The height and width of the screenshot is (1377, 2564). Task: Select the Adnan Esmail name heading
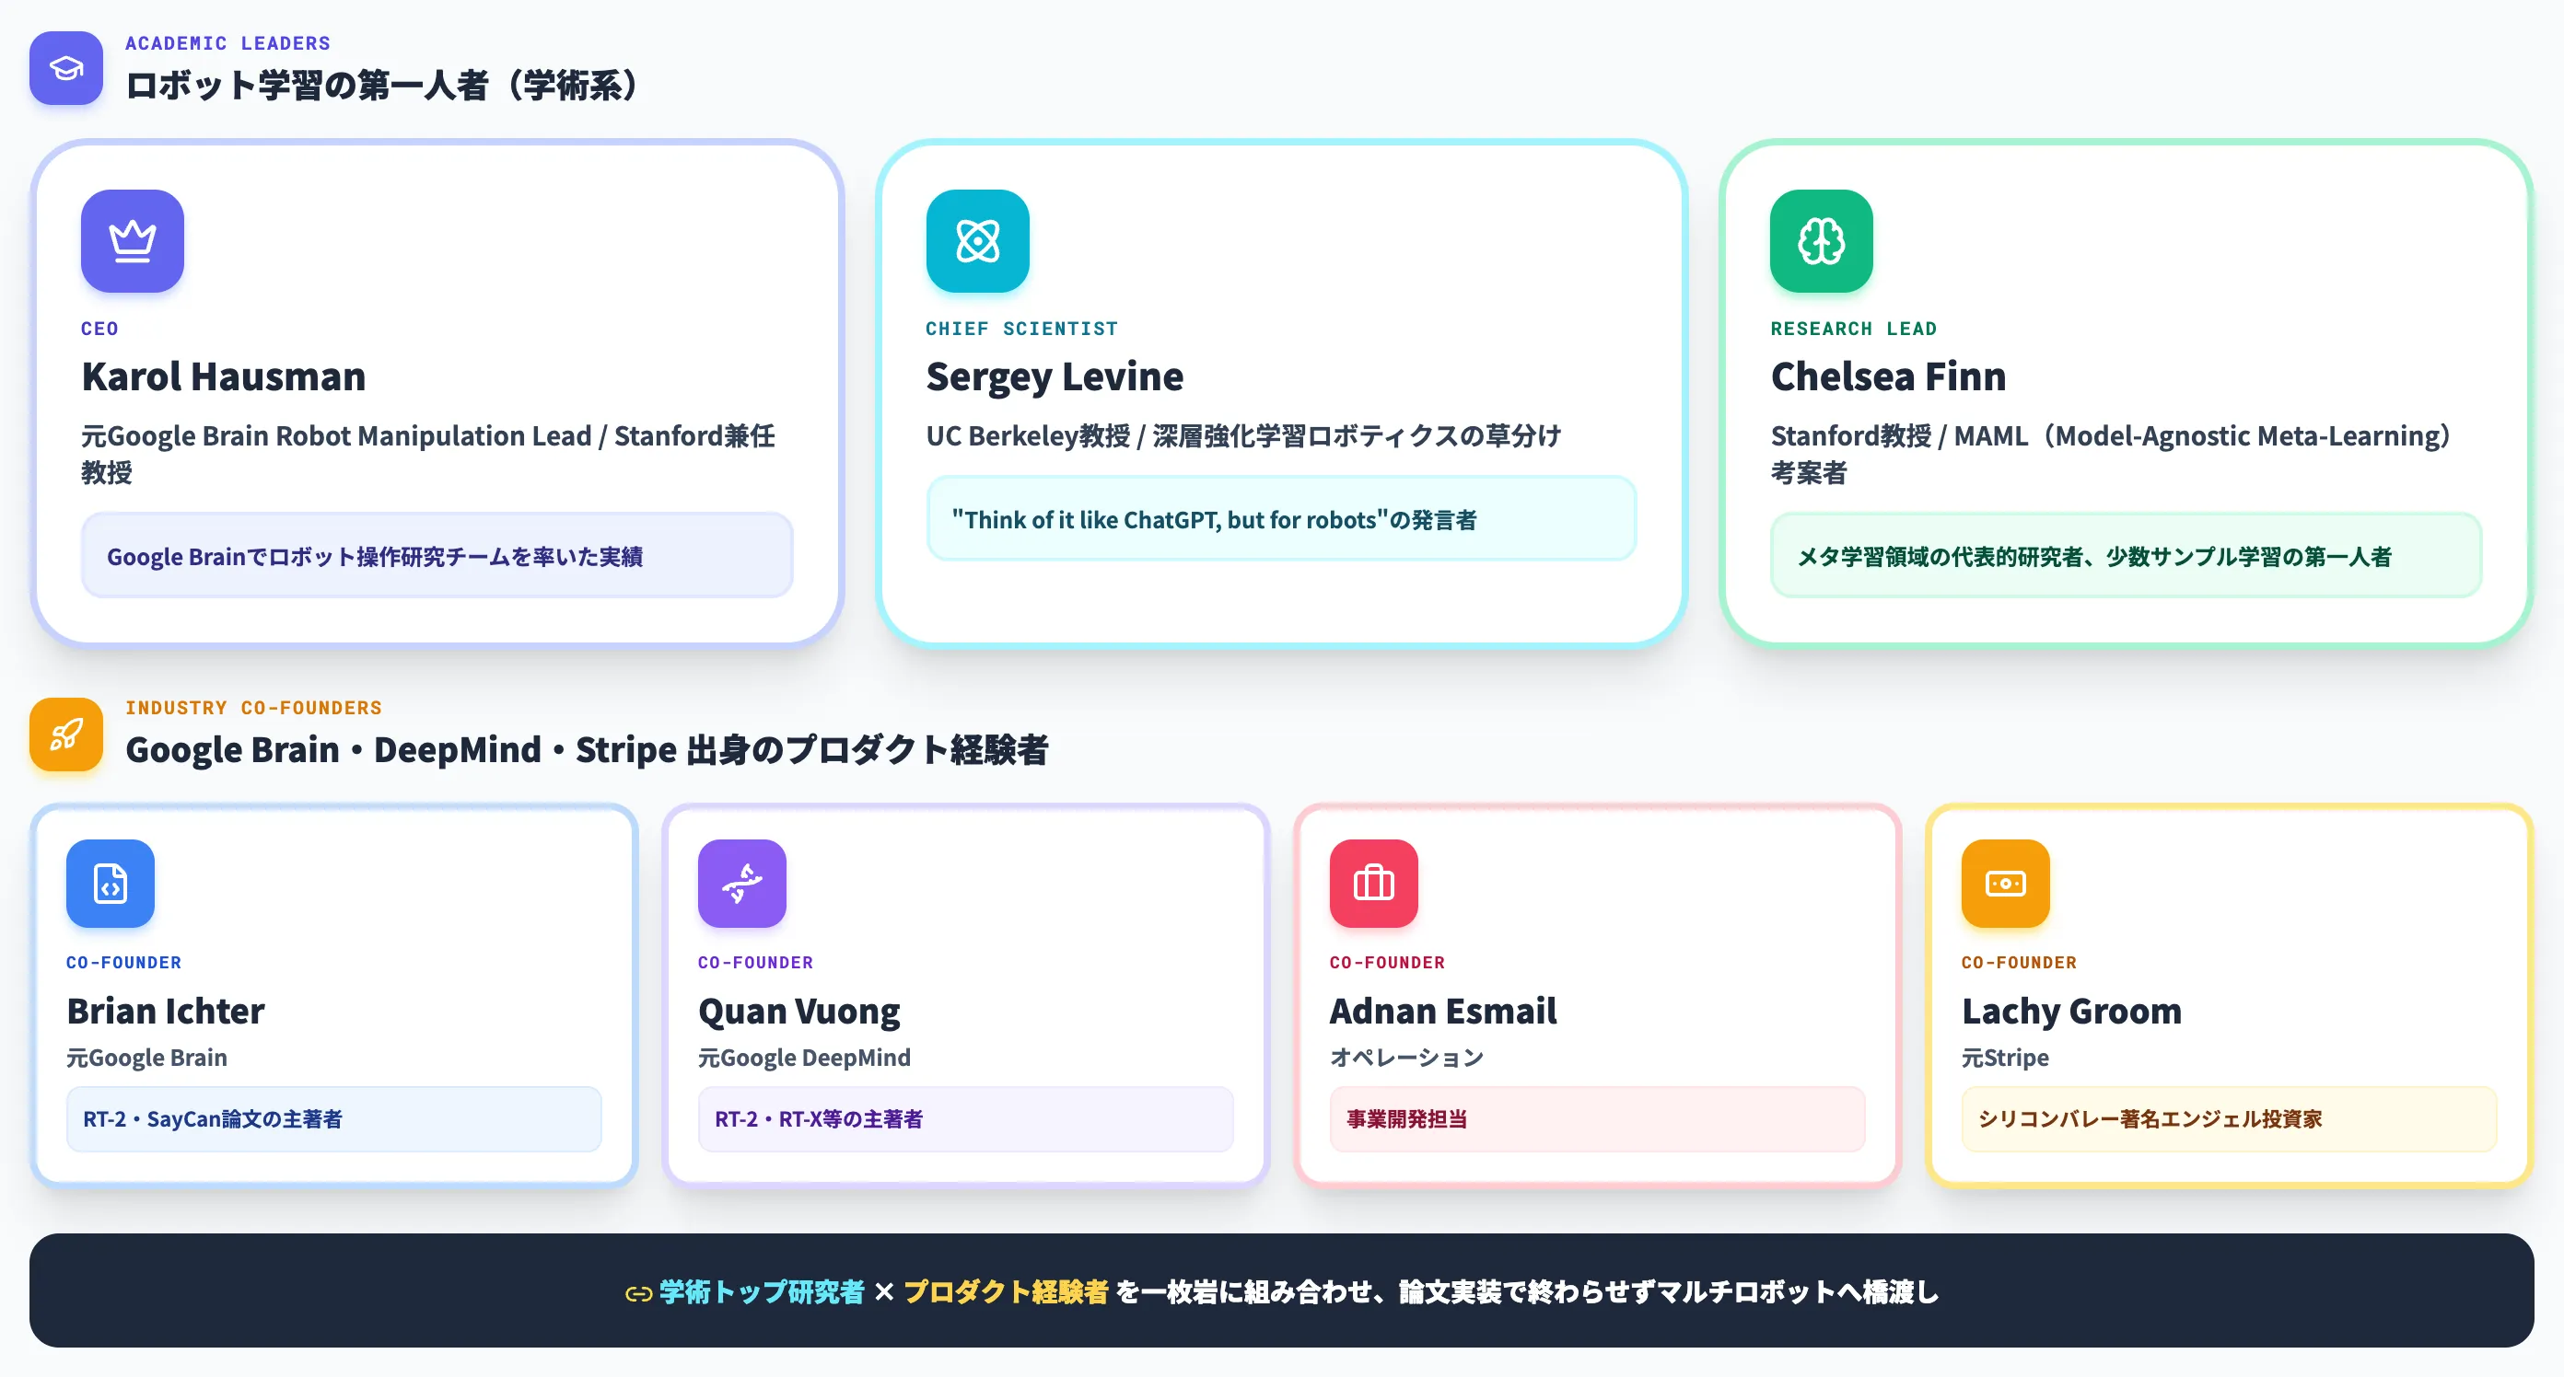click(x=1443, y=1011)
